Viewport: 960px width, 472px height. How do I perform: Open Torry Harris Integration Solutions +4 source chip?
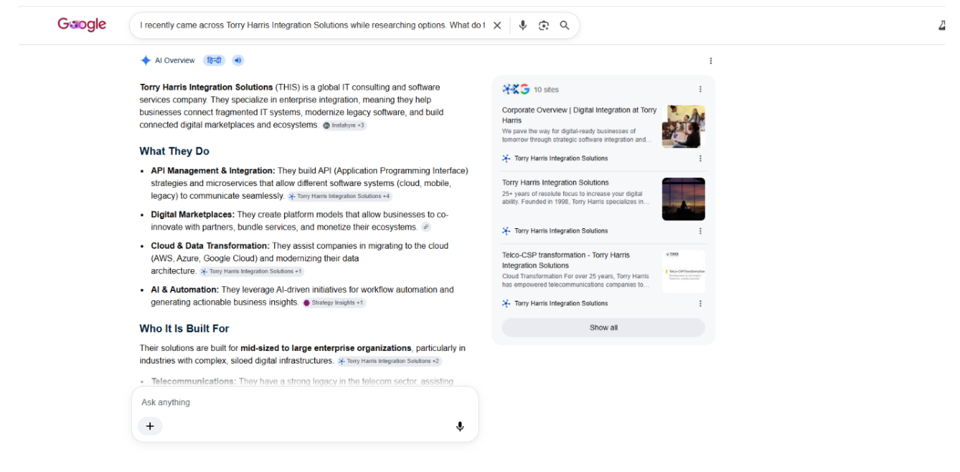[x=340, y=197]
